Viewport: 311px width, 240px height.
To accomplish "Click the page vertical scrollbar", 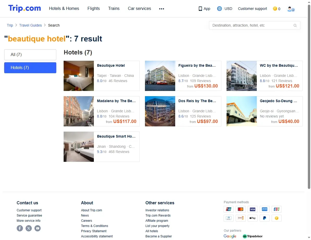I will [309, 97].
